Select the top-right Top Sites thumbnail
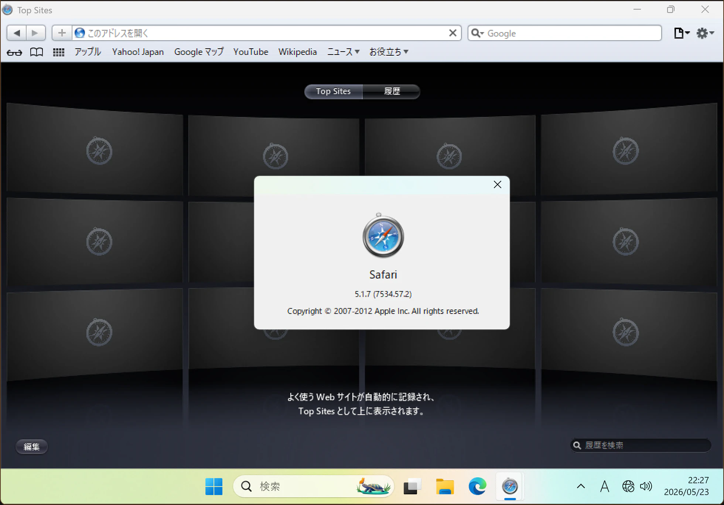This screenshot has height=505, width=724. [629, 149]
